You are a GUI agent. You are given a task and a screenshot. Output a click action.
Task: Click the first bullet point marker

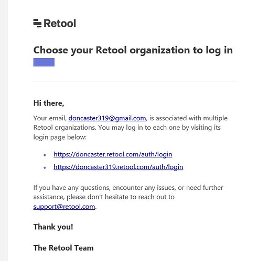coord(45,155)
